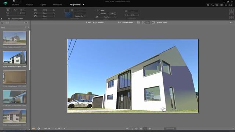Screen dimensions: 235x132
Task: Click the heliodon sun icon
Action: 35,10
